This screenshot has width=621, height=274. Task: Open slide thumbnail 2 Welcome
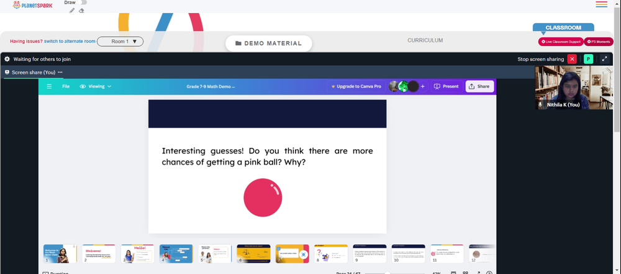99,253
